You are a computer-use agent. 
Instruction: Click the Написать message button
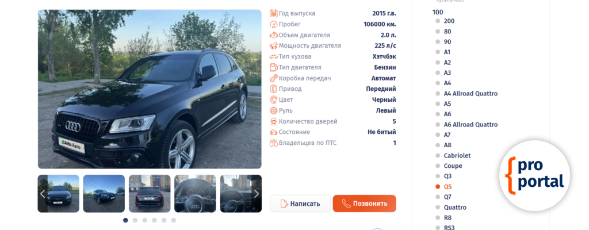click(x=300, y=204)
